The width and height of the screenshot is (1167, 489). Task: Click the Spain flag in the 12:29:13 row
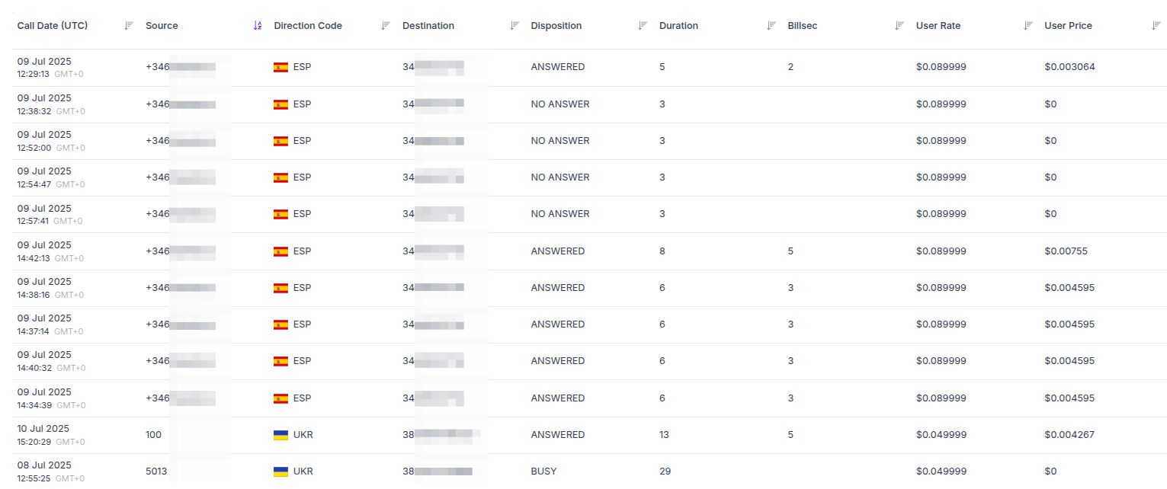tap(281, 67)
